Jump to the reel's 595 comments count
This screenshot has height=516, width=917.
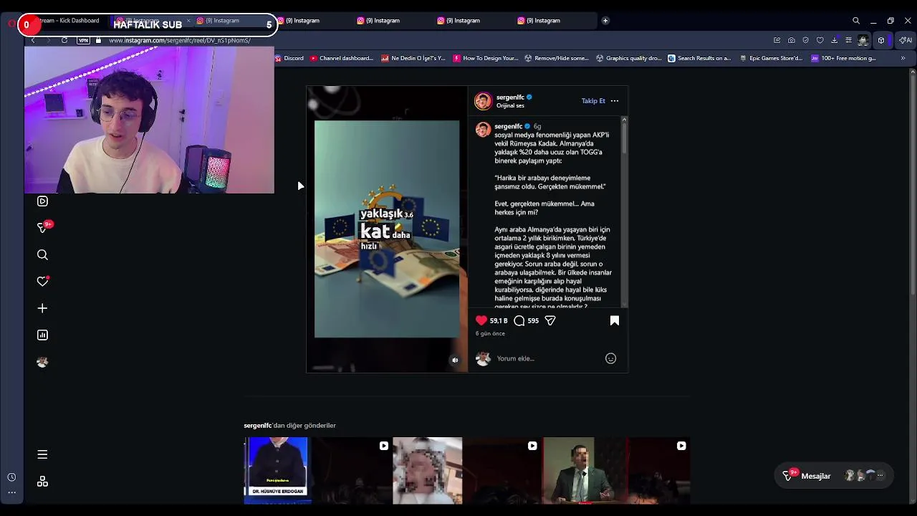pos(533,320)
